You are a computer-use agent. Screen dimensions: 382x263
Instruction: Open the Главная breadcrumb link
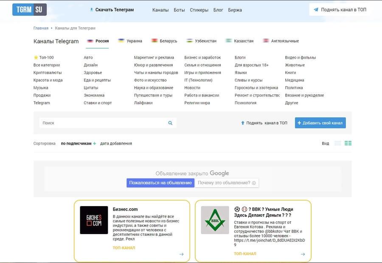[41, 28]
